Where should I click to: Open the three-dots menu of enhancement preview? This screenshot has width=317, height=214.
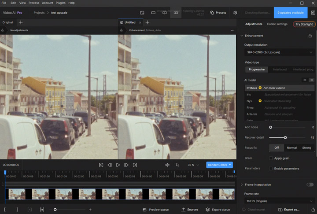(x=233, y=30)
